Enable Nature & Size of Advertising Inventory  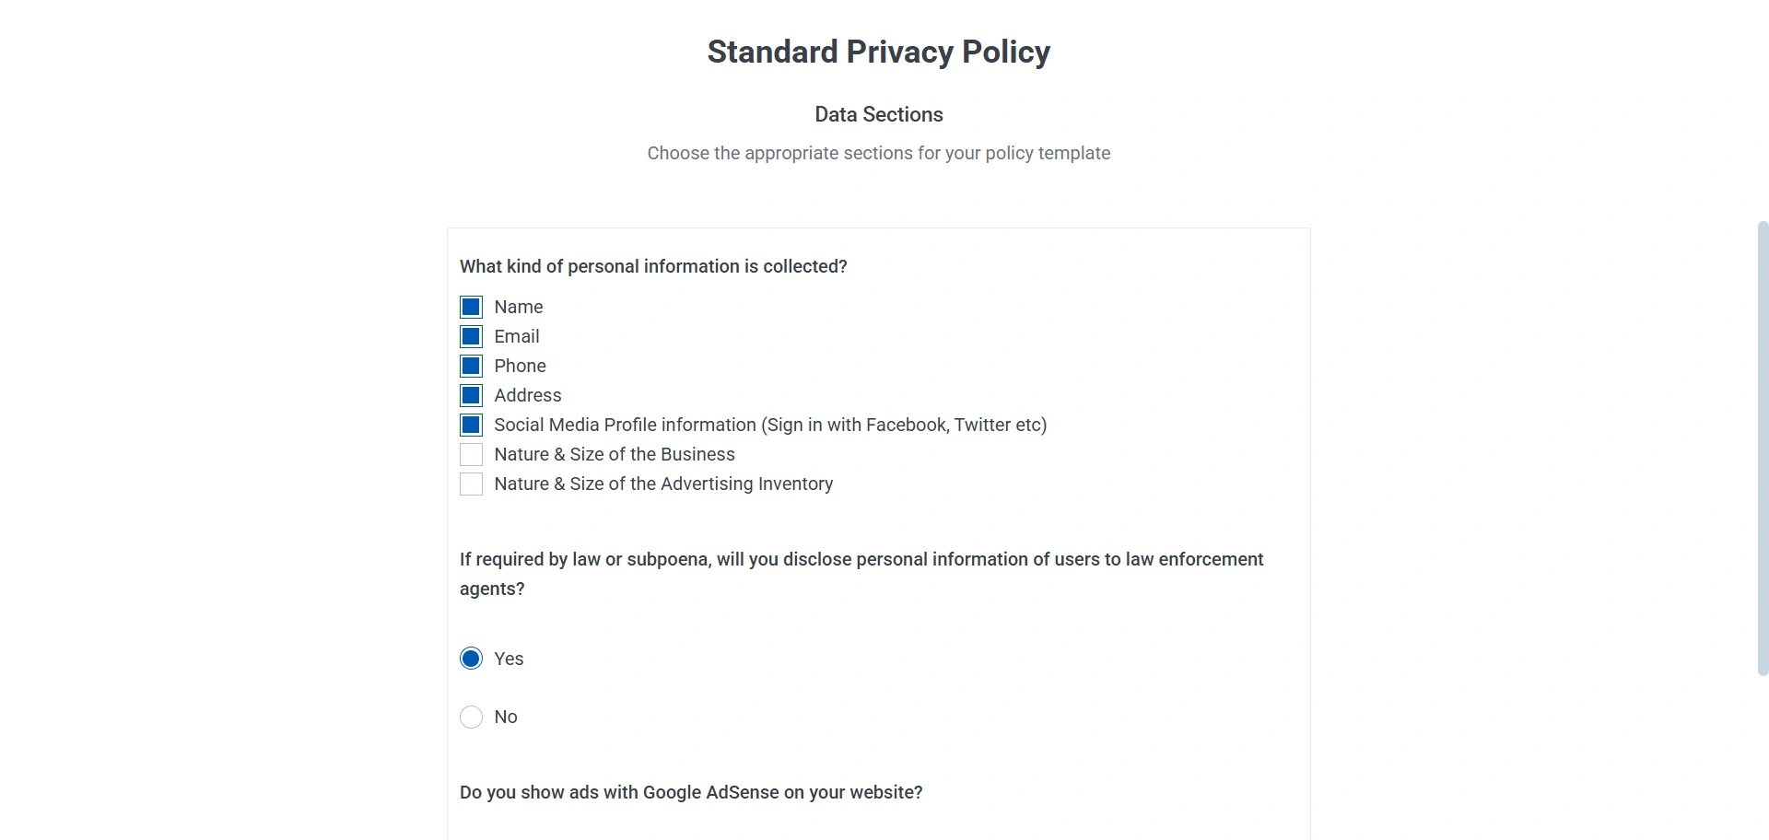point(471,484)
